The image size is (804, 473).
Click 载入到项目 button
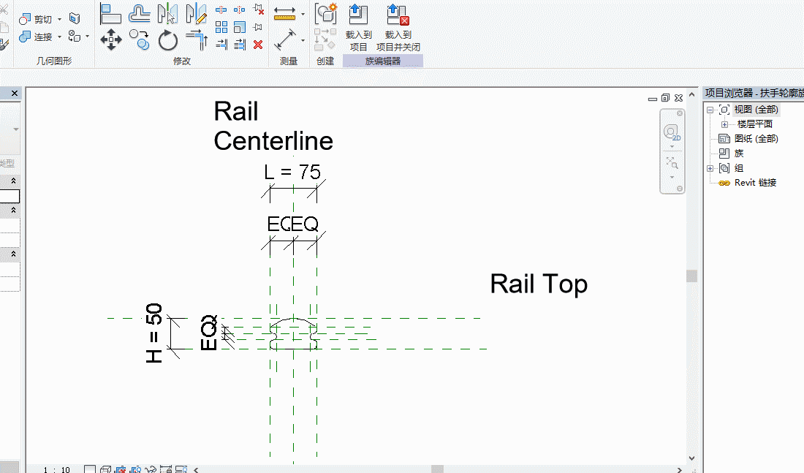click(358, 29)
